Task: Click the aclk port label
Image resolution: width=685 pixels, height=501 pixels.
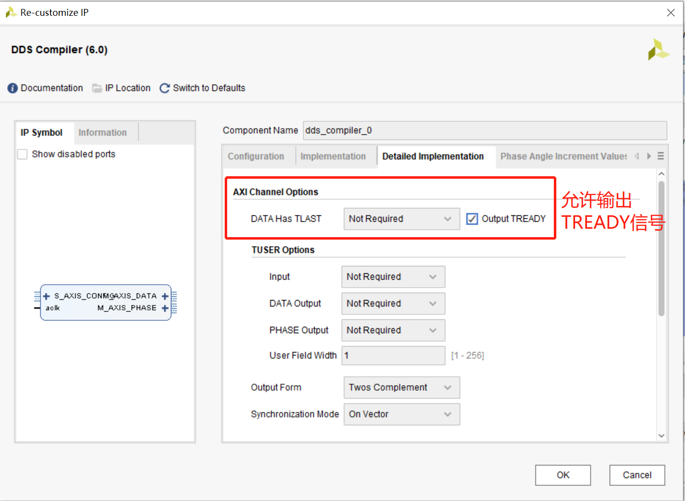Action: pos(53,308)
